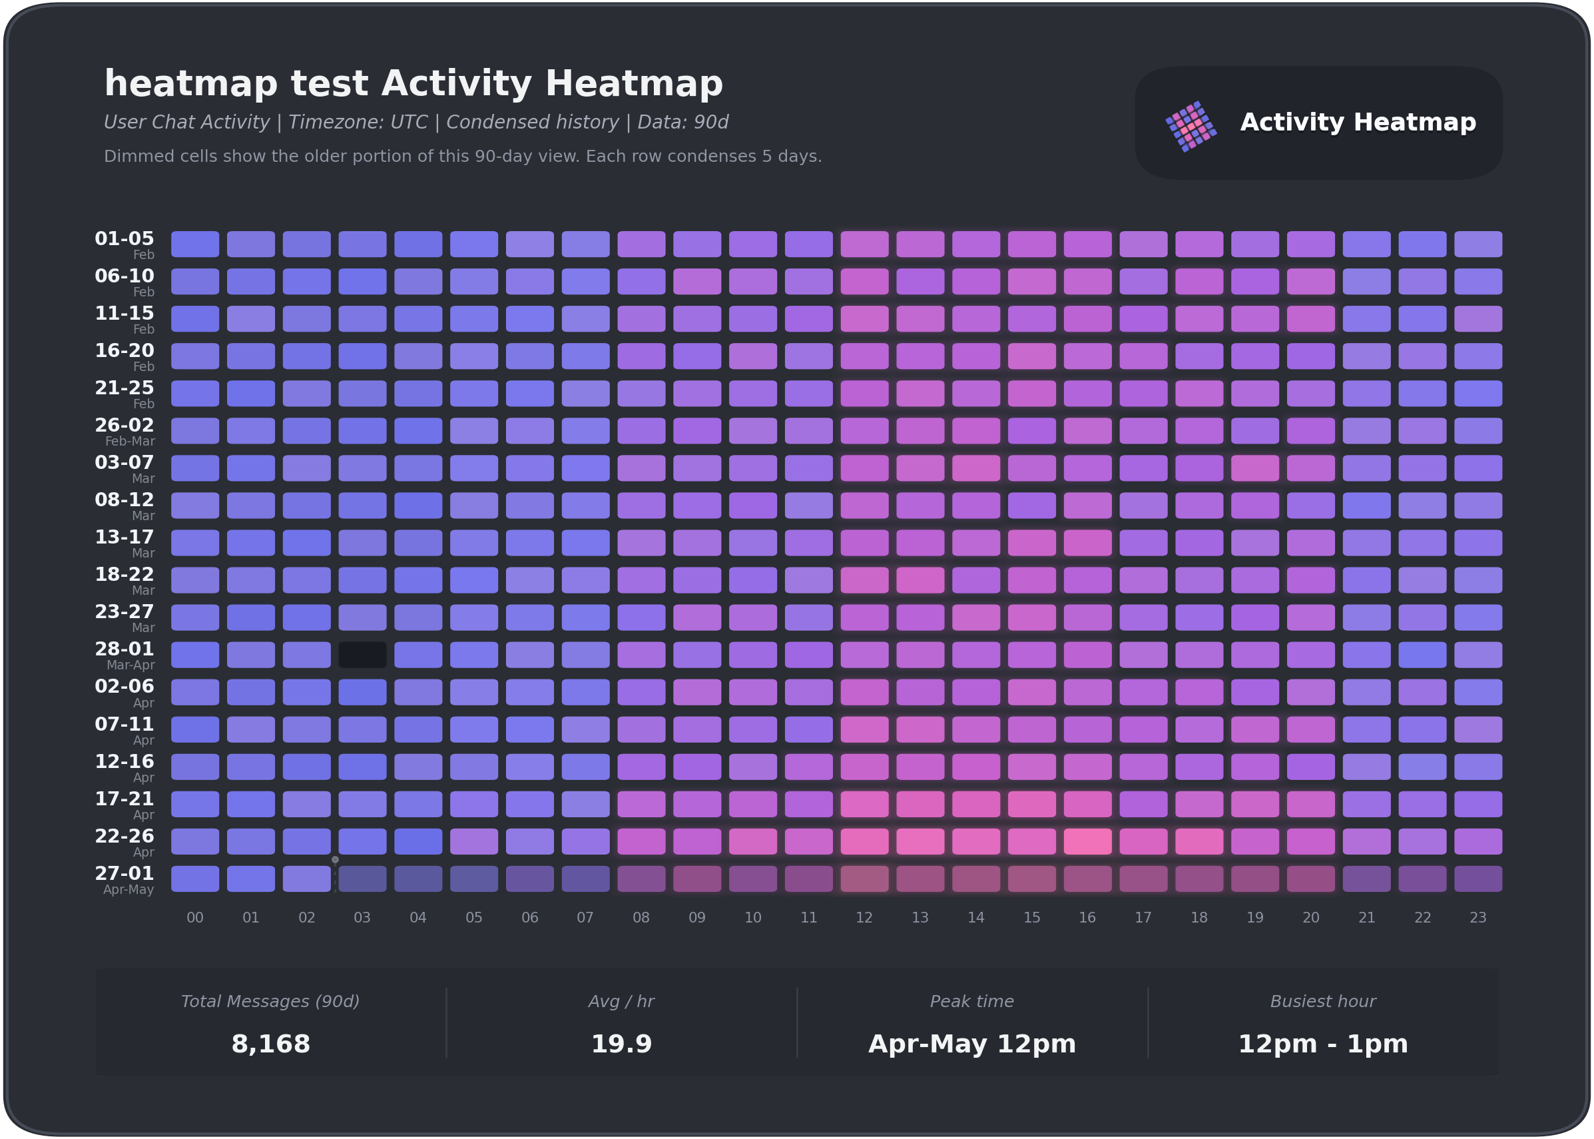1594x1139 pixels.
Task: Click the Total Messages value 8,168
Action: (x=270, y=1044)
